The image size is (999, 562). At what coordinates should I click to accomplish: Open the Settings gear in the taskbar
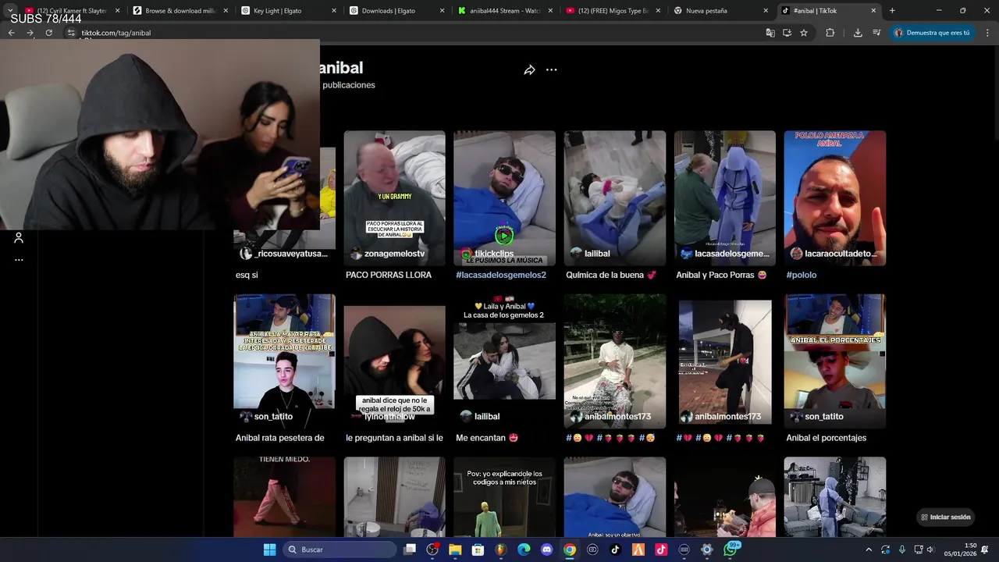click(x=707, y=550)
